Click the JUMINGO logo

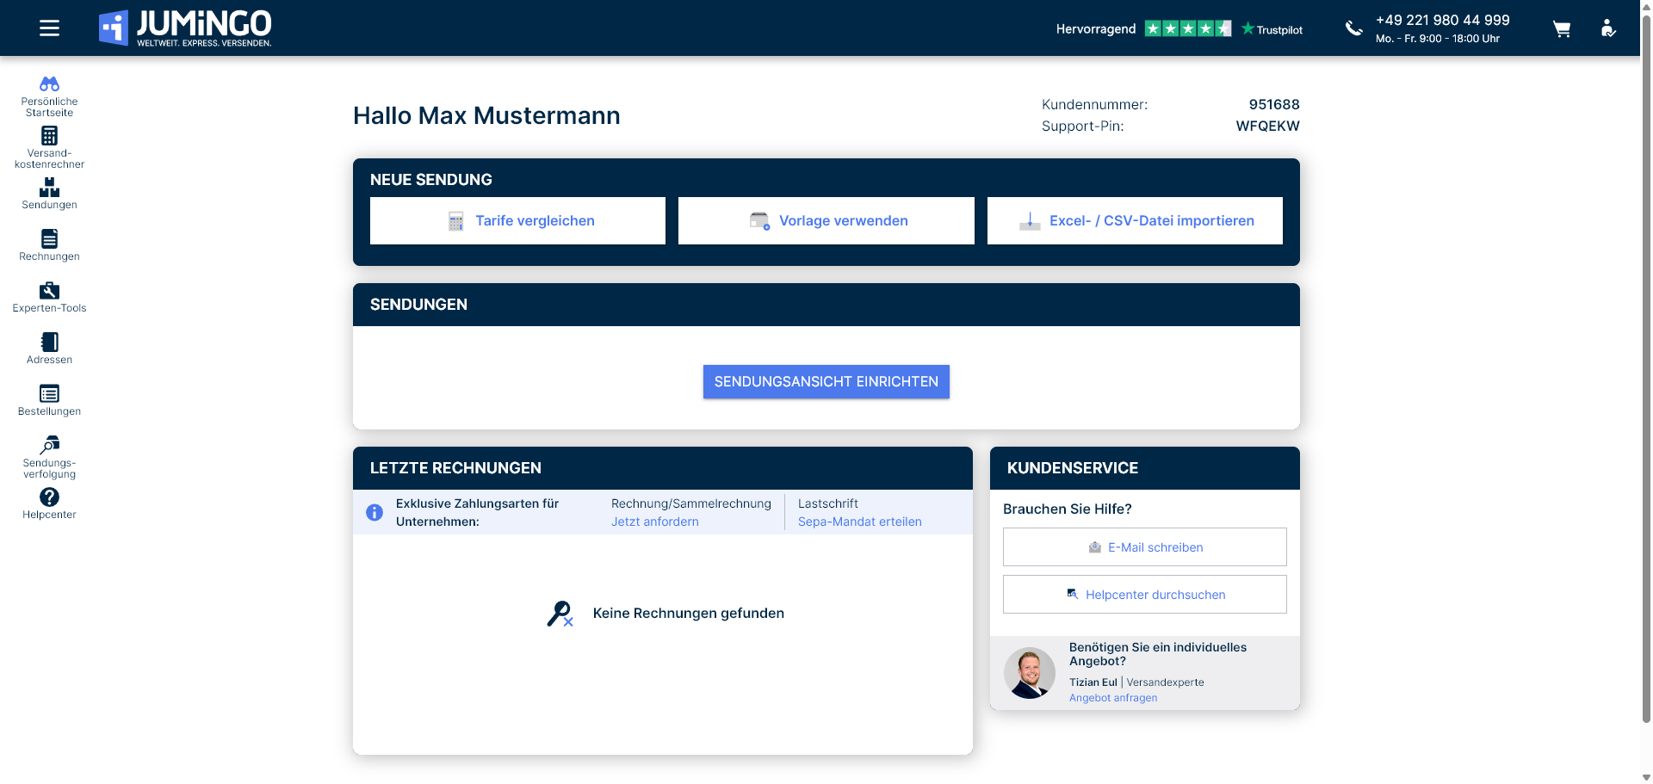[186, 28]
